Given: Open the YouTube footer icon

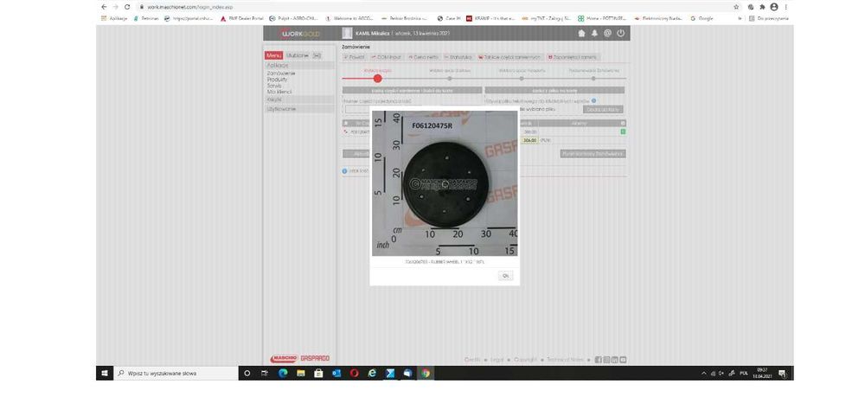Looking at the screenshot, I should (x=623, y=360).
